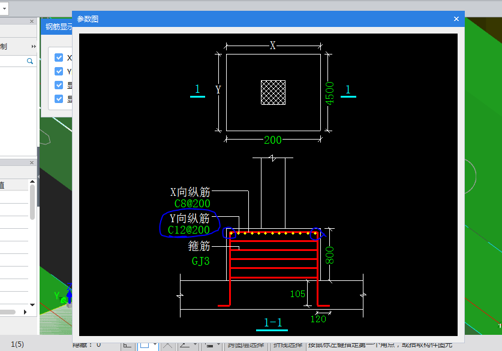Click the GJ3 箍筋 value
Image resolution: width=502 pixels, height=351 pixels.
pos(200,261)
